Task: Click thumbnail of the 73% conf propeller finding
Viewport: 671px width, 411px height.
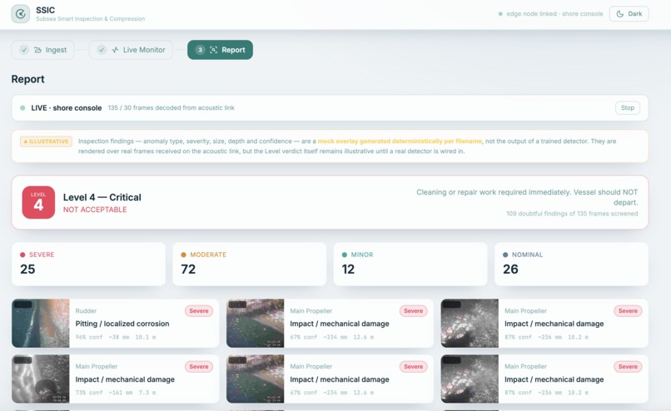Action: 41,379
